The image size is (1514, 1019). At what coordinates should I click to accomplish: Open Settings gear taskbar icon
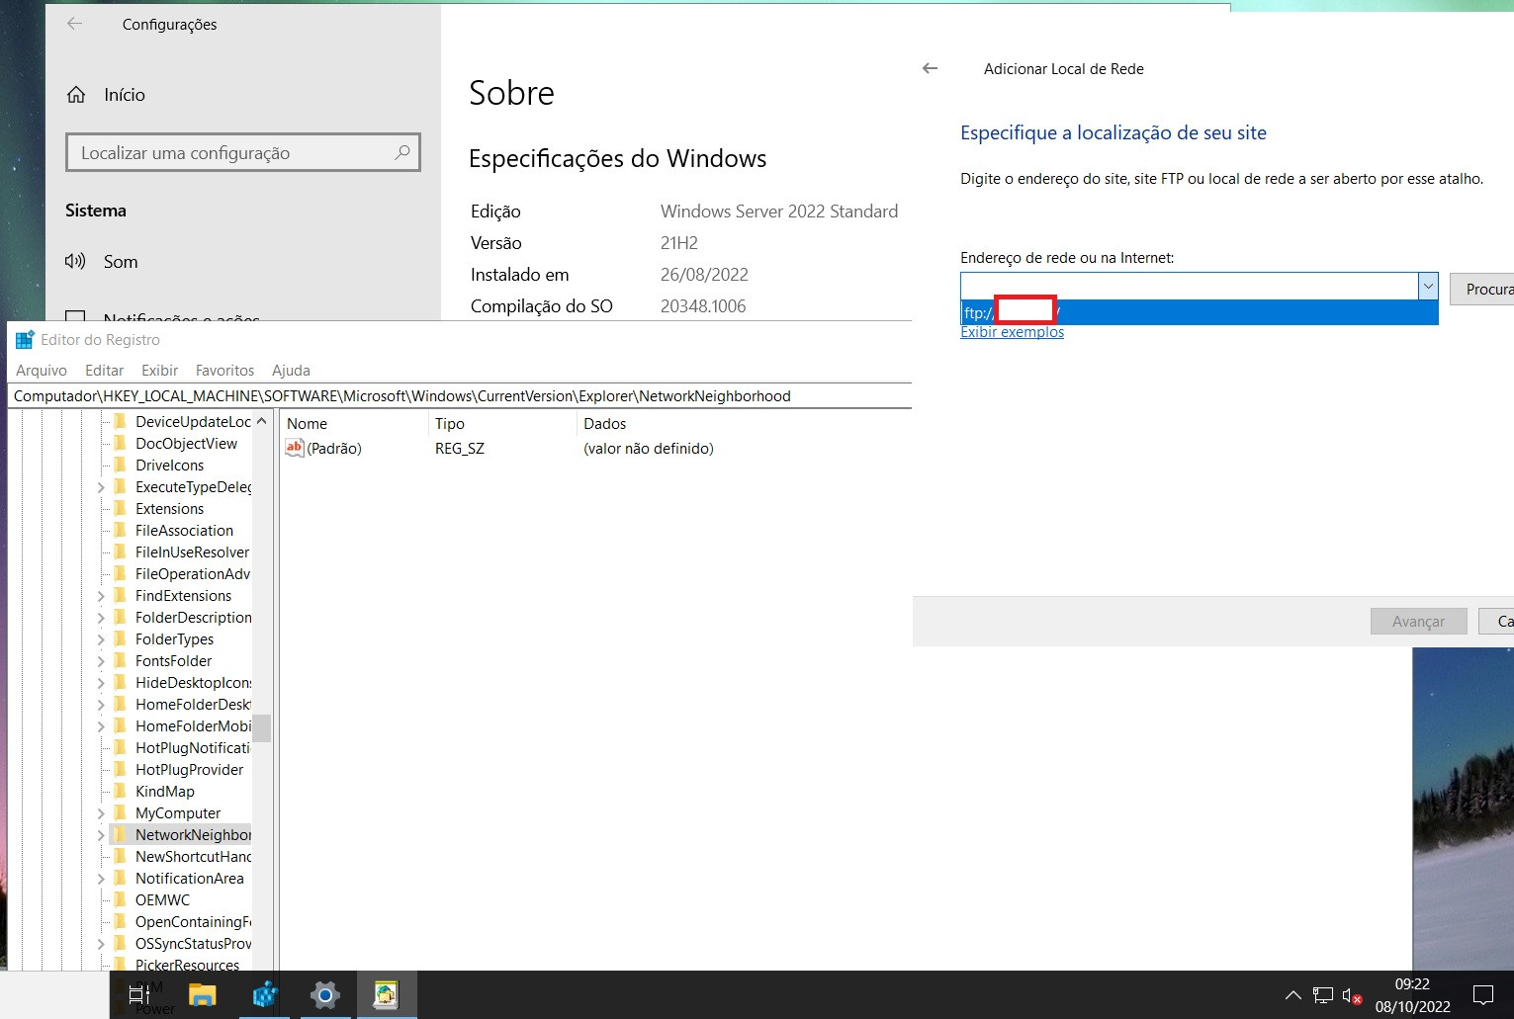[x=324, y=994]
